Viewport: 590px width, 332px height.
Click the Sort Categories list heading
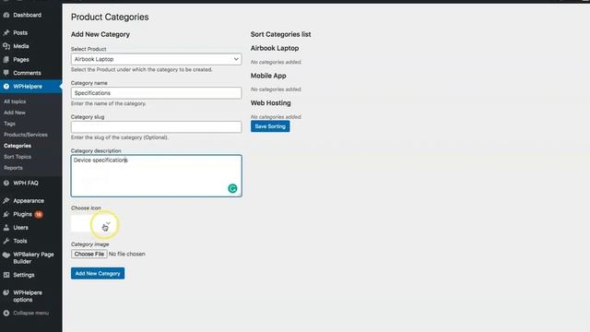click(280, 34)
